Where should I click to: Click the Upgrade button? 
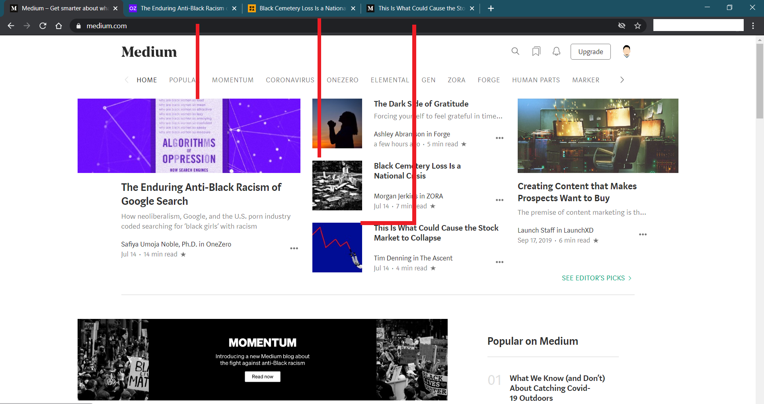591,52
